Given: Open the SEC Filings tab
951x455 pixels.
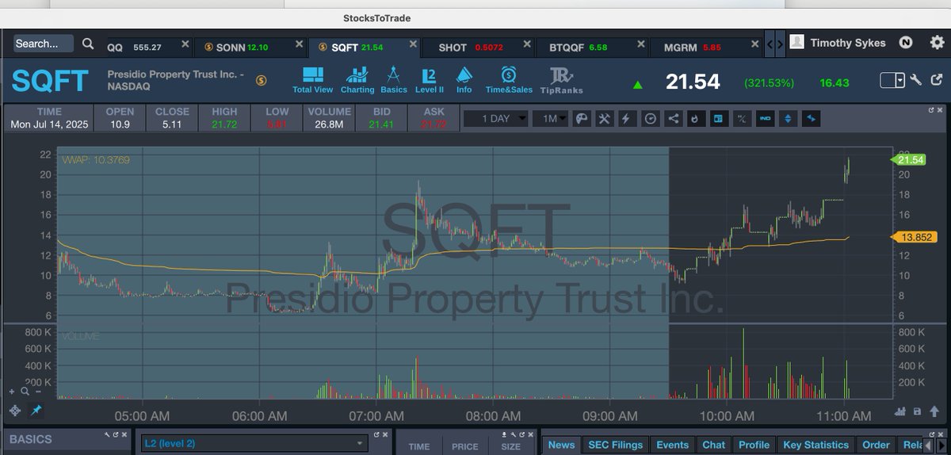Looking at the screenshot, I should click(x=616, y=445).
